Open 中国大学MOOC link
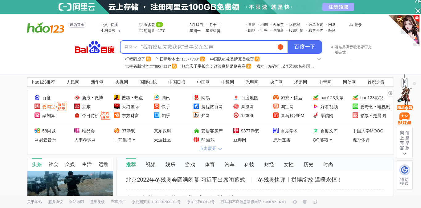421x208 pixels. tap(368, 131)
